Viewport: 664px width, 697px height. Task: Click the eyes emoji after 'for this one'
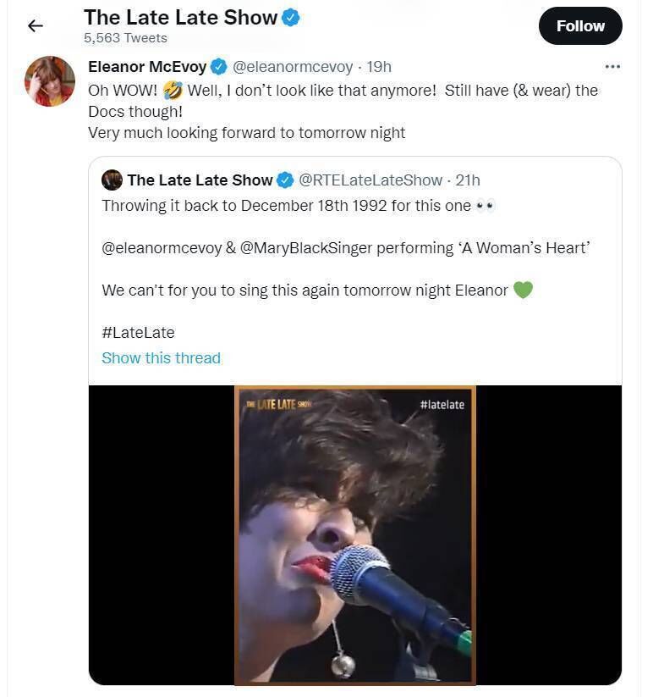point(485,206)
